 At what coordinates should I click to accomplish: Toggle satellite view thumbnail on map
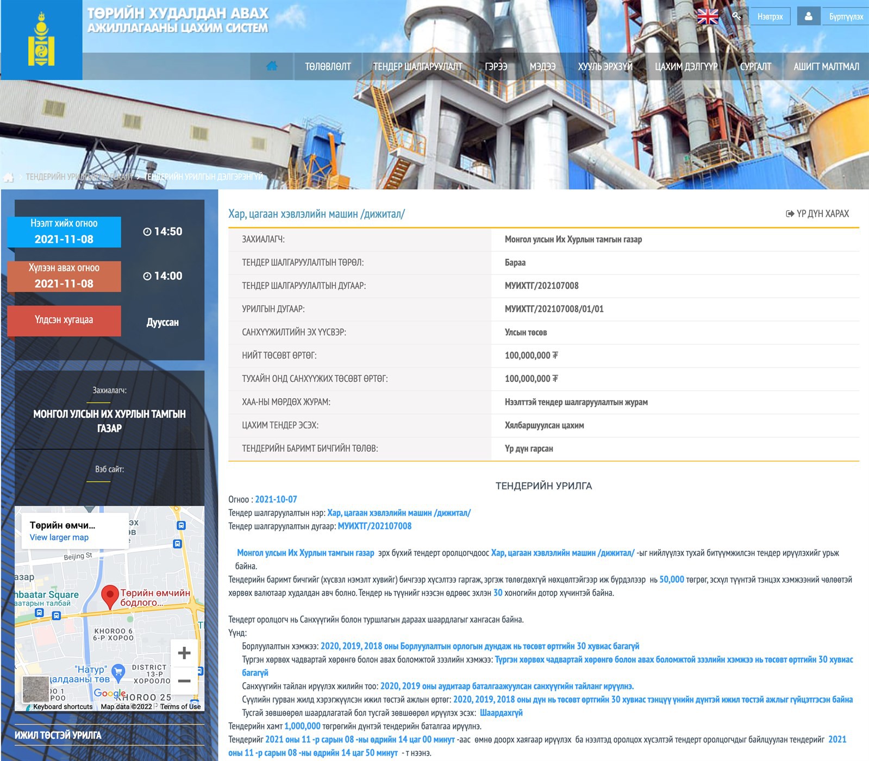point(36,689)
